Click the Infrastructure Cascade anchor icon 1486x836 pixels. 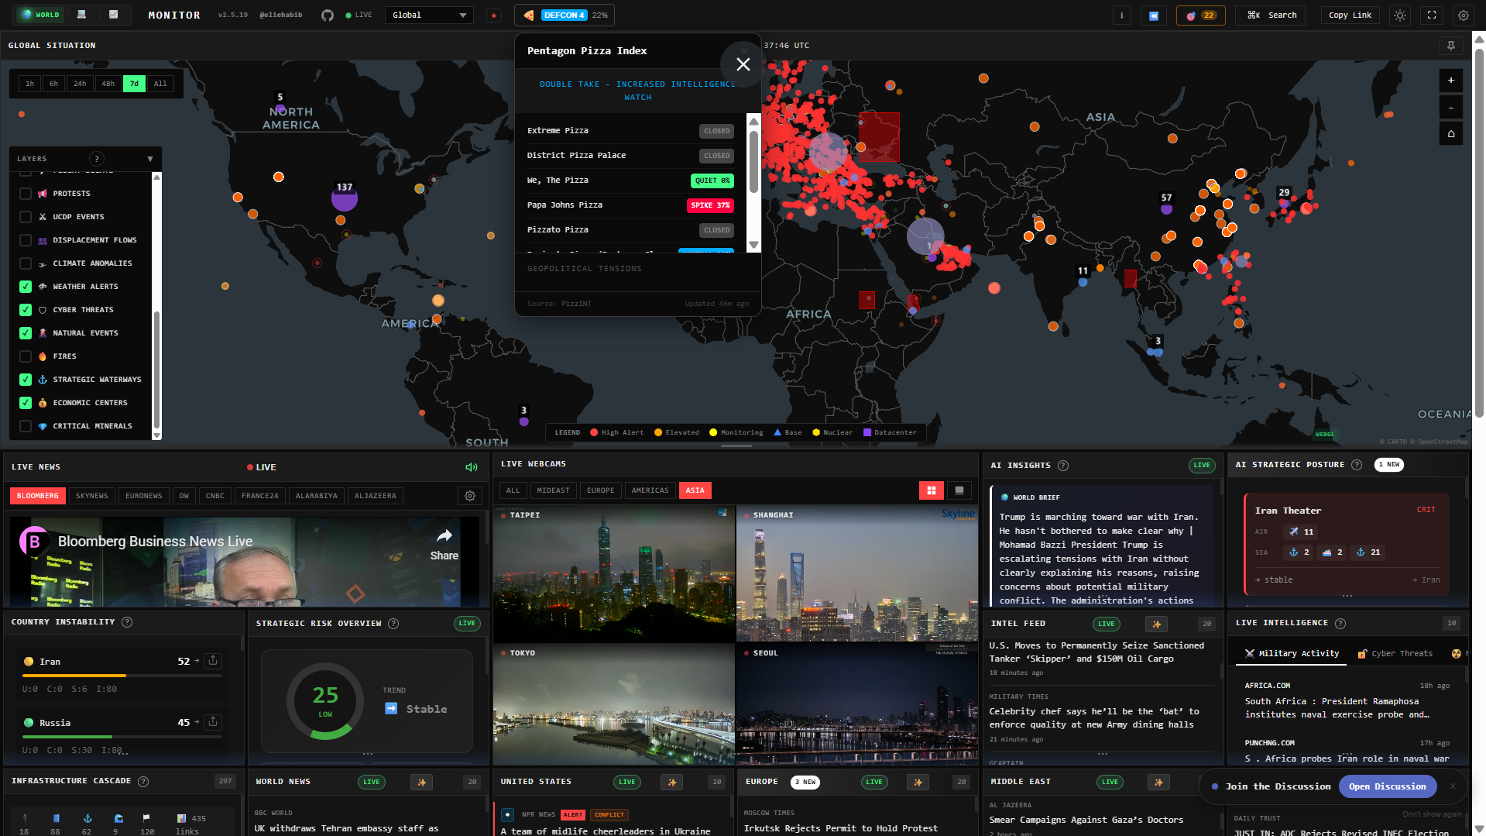click(88, 818)
